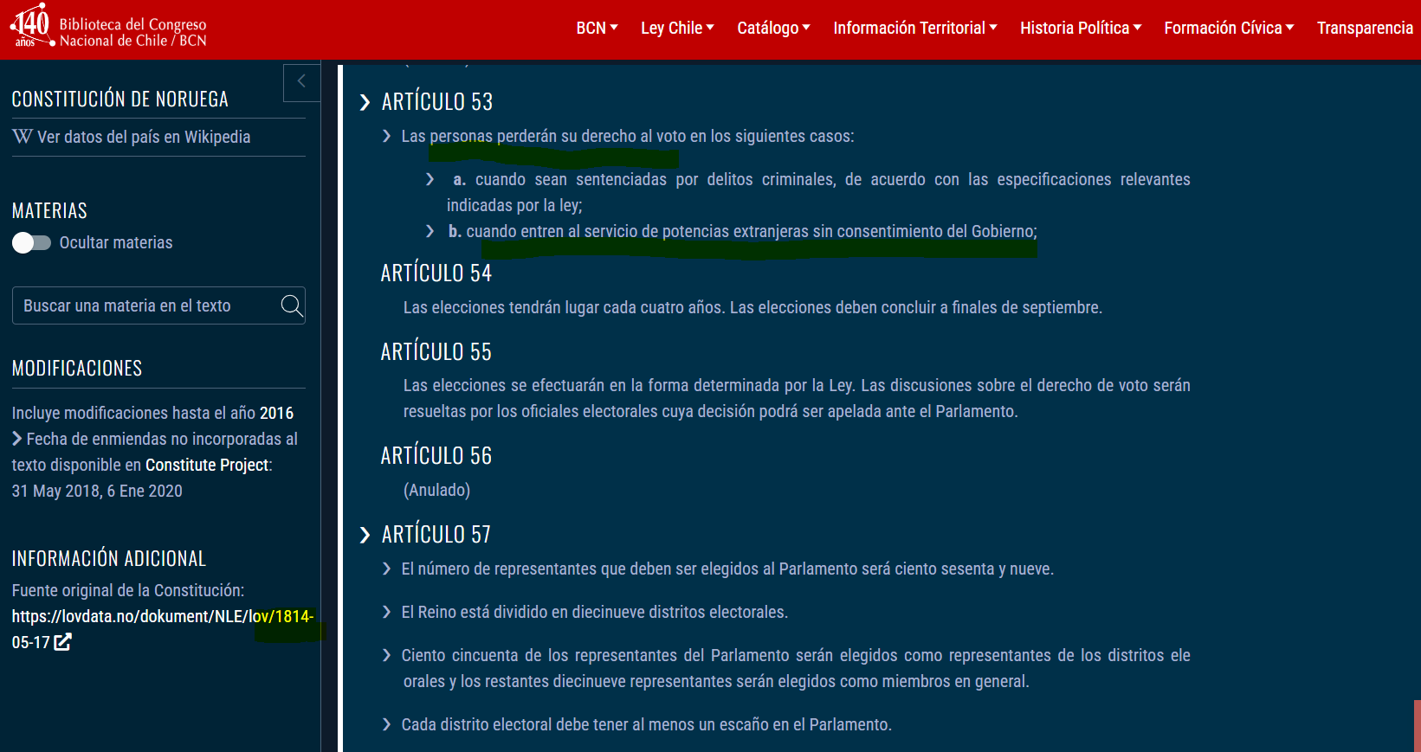Click the 'Constitución de Noruega' title
1421x752 pixels.
click(x=120, y=100)
